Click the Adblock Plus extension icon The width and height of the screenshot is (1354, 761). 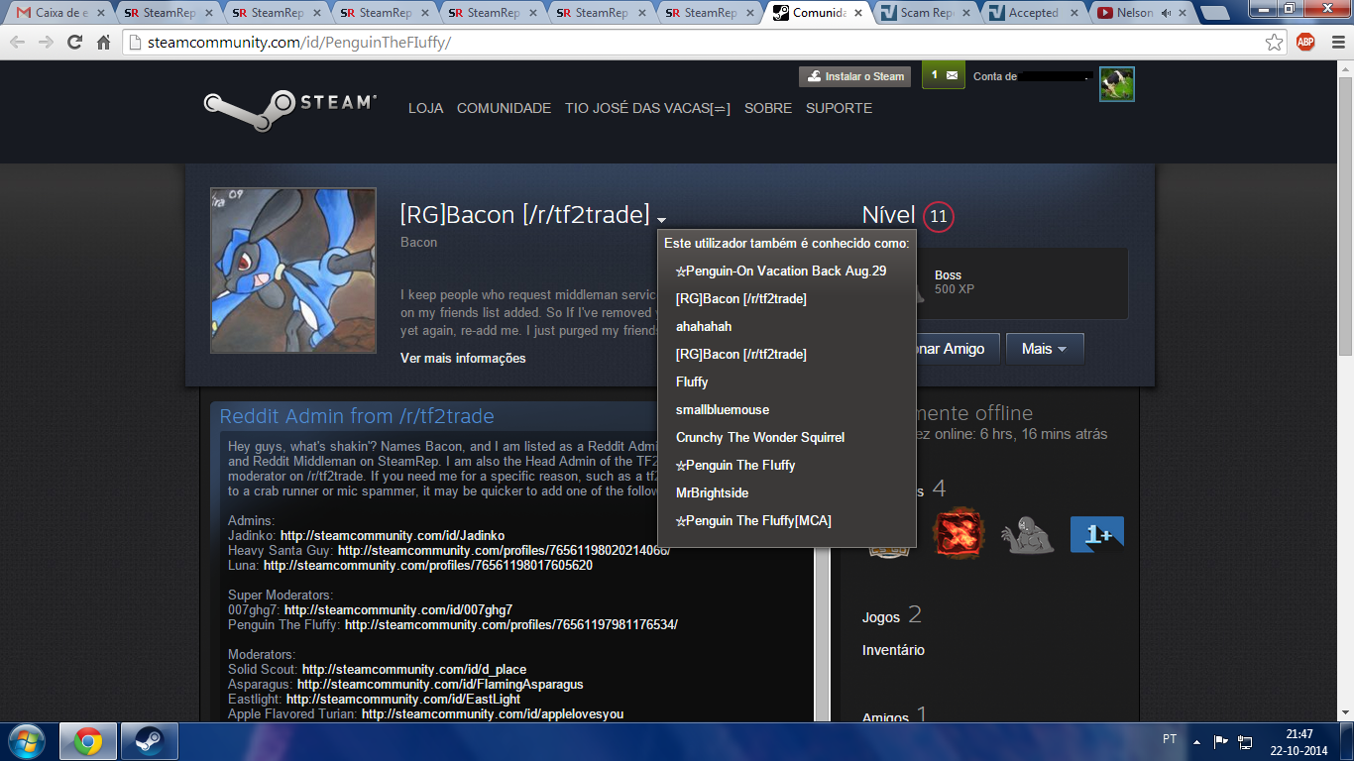tap(1305, 43)
